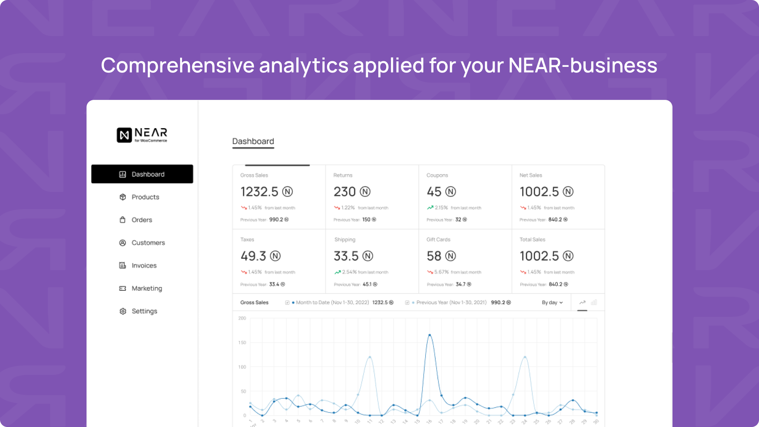Select the Gift Cards summary card
The width and height of the screenshot is (759, 427).
[465, 261]
